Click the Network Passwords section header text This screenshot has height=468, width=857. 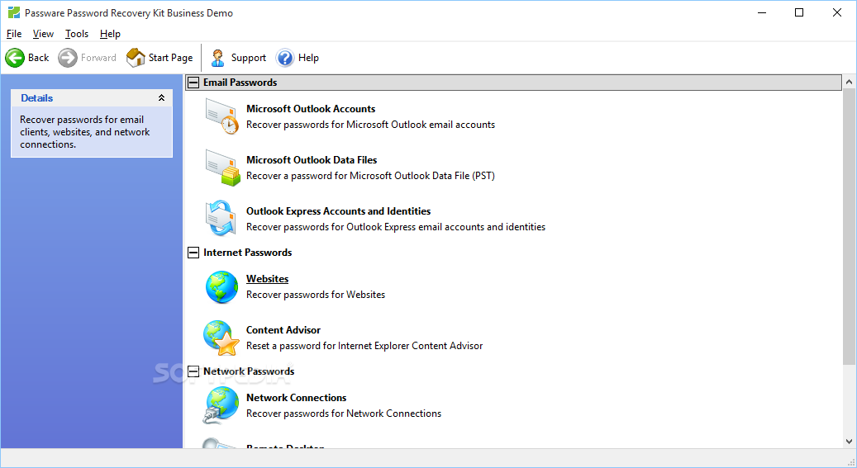249,371
